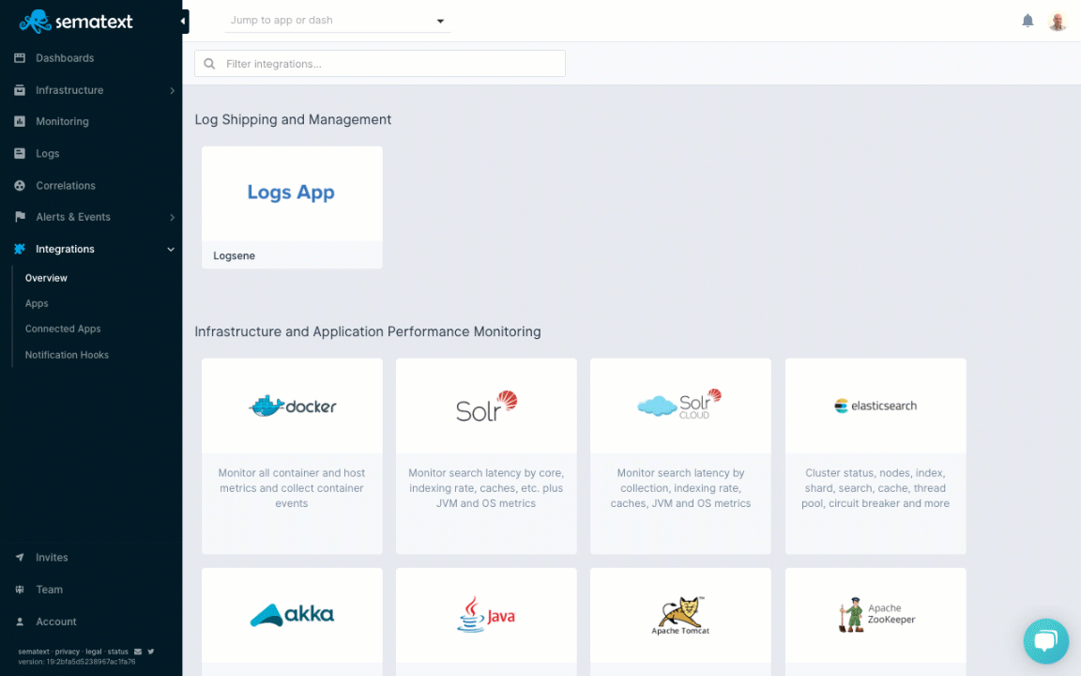Viewport: 1081px width, 676px height.
Task: Open the Twitter bird icon in footer
Action: [151, 652]
